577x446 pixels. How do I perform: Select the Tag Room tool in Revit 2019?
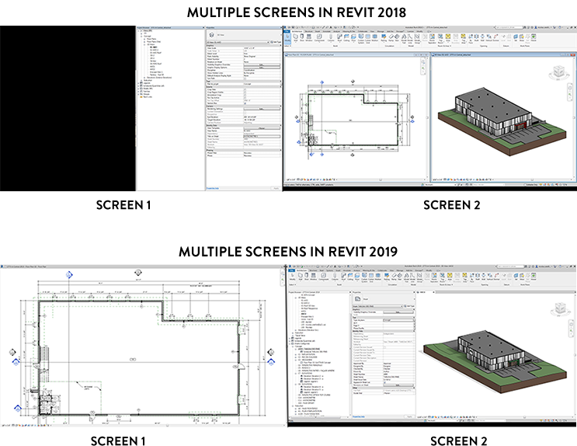pyautogui.click(x=443, y=277)
